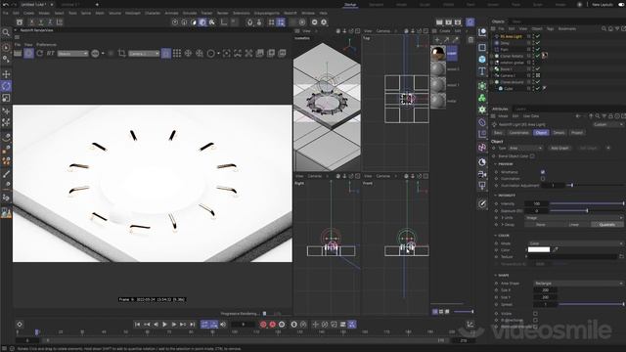The width and height of the screenshot is (626, 352).
Task: Click the refresh render icon in RenderView
Action: [x=39, y=53]
